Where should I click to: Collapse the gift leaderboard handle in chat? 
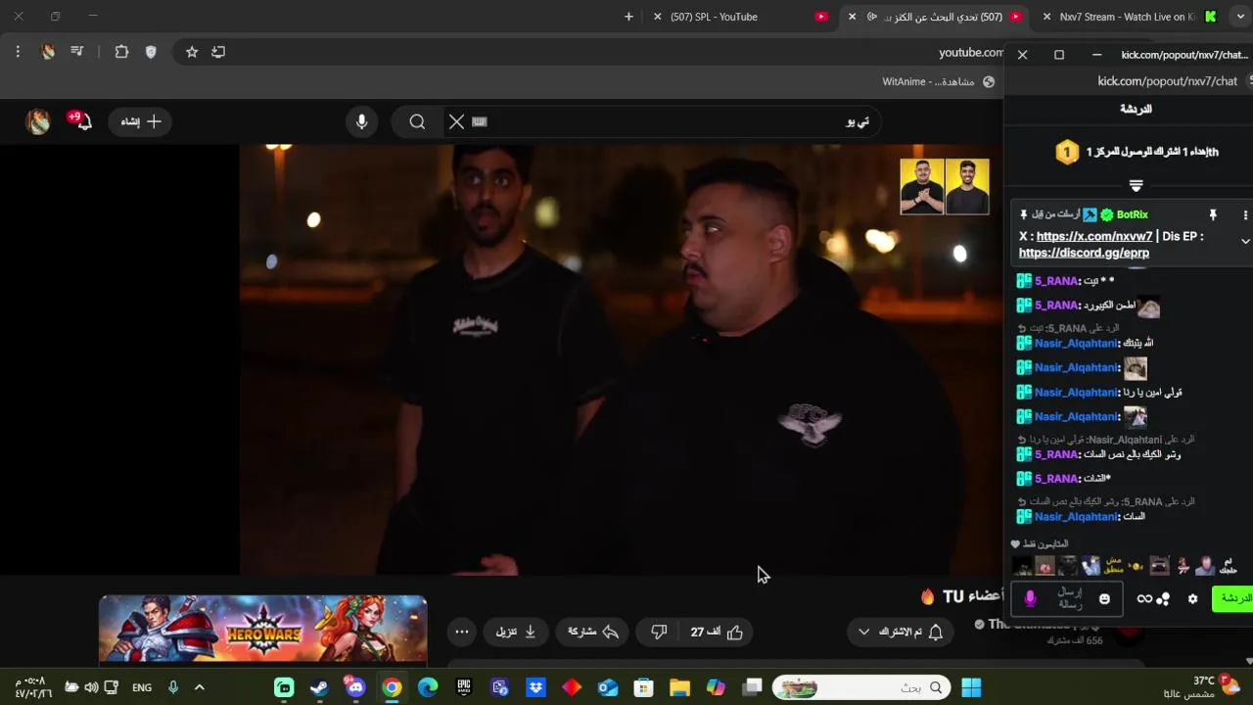(1136, 185)
